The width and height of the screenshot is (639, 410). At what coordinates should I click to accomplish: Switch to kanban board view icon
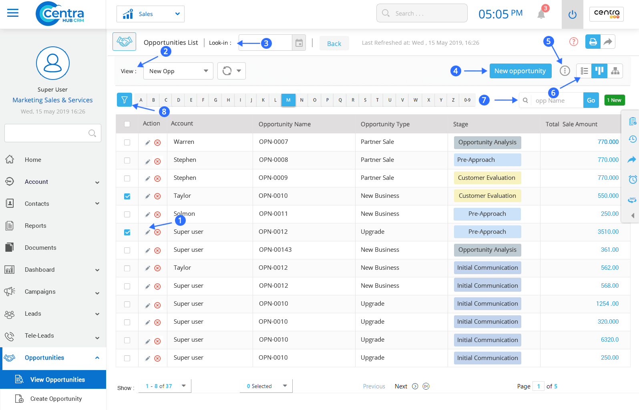click(599, 71)
